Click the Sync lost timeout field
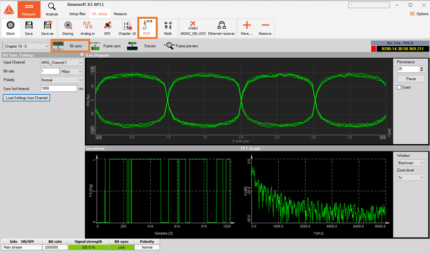The image size is (430, 253). (58, 89)
